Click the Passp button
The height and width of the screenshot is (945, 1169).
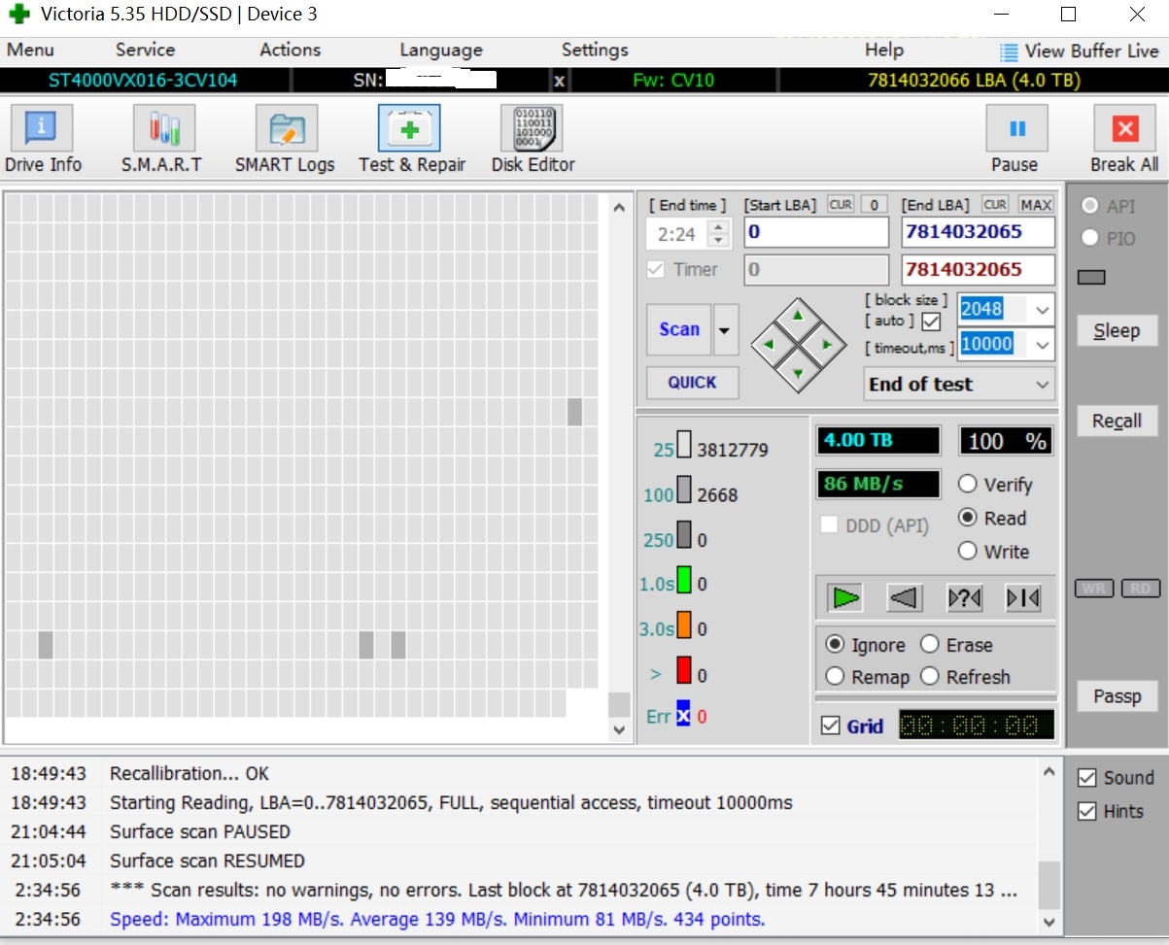1117,695
